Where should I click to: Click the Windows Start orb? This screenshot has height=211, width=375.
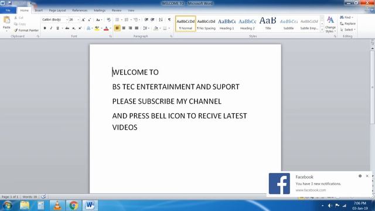(8, 206)
